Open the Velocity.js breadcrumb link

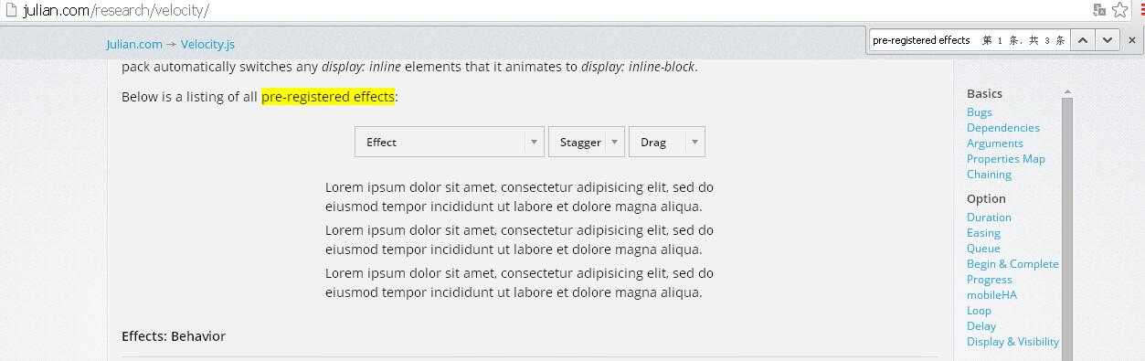pos(207,44)
